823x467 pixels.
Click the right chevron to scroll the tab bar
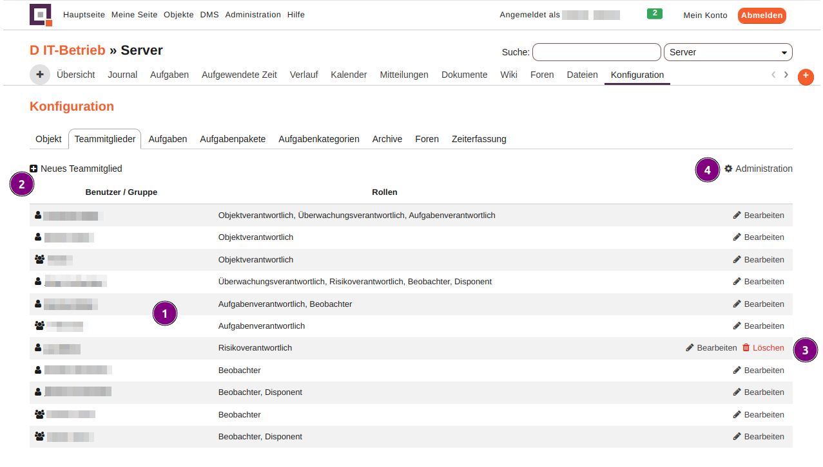coord(786,75)
